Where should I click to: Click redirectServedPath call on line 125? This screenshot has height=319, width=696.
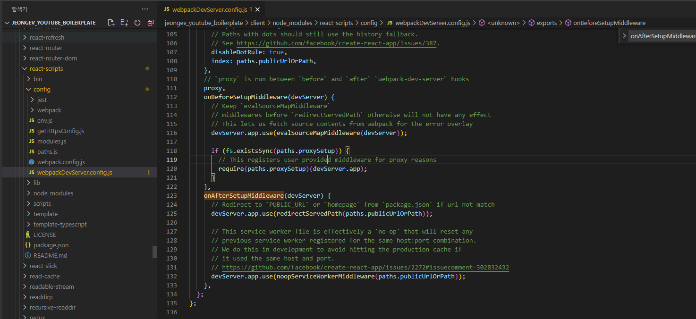pyautogui.click(x=309, y=213)
